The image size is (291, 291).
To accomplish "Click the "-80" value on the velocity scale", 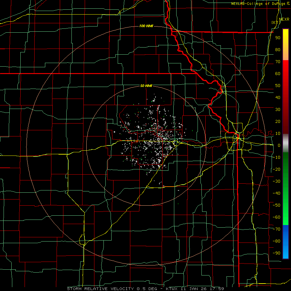I will pyautogui.click(x=276, y=241).
